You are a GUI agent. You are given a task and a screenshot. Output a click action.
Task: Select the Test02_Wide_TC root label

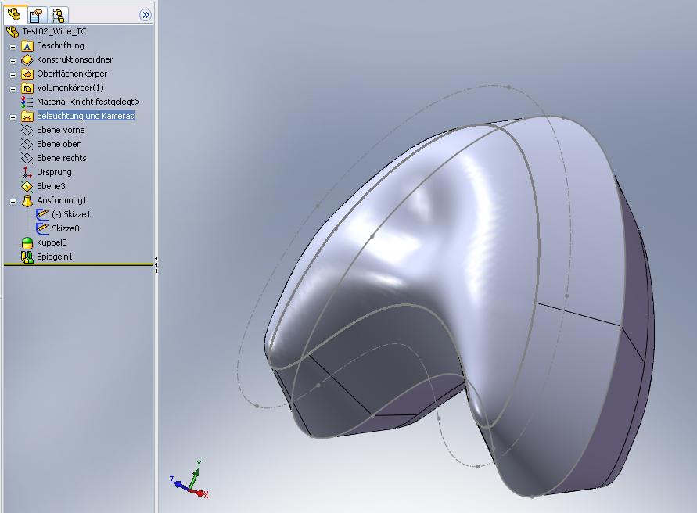coord(54,31)
